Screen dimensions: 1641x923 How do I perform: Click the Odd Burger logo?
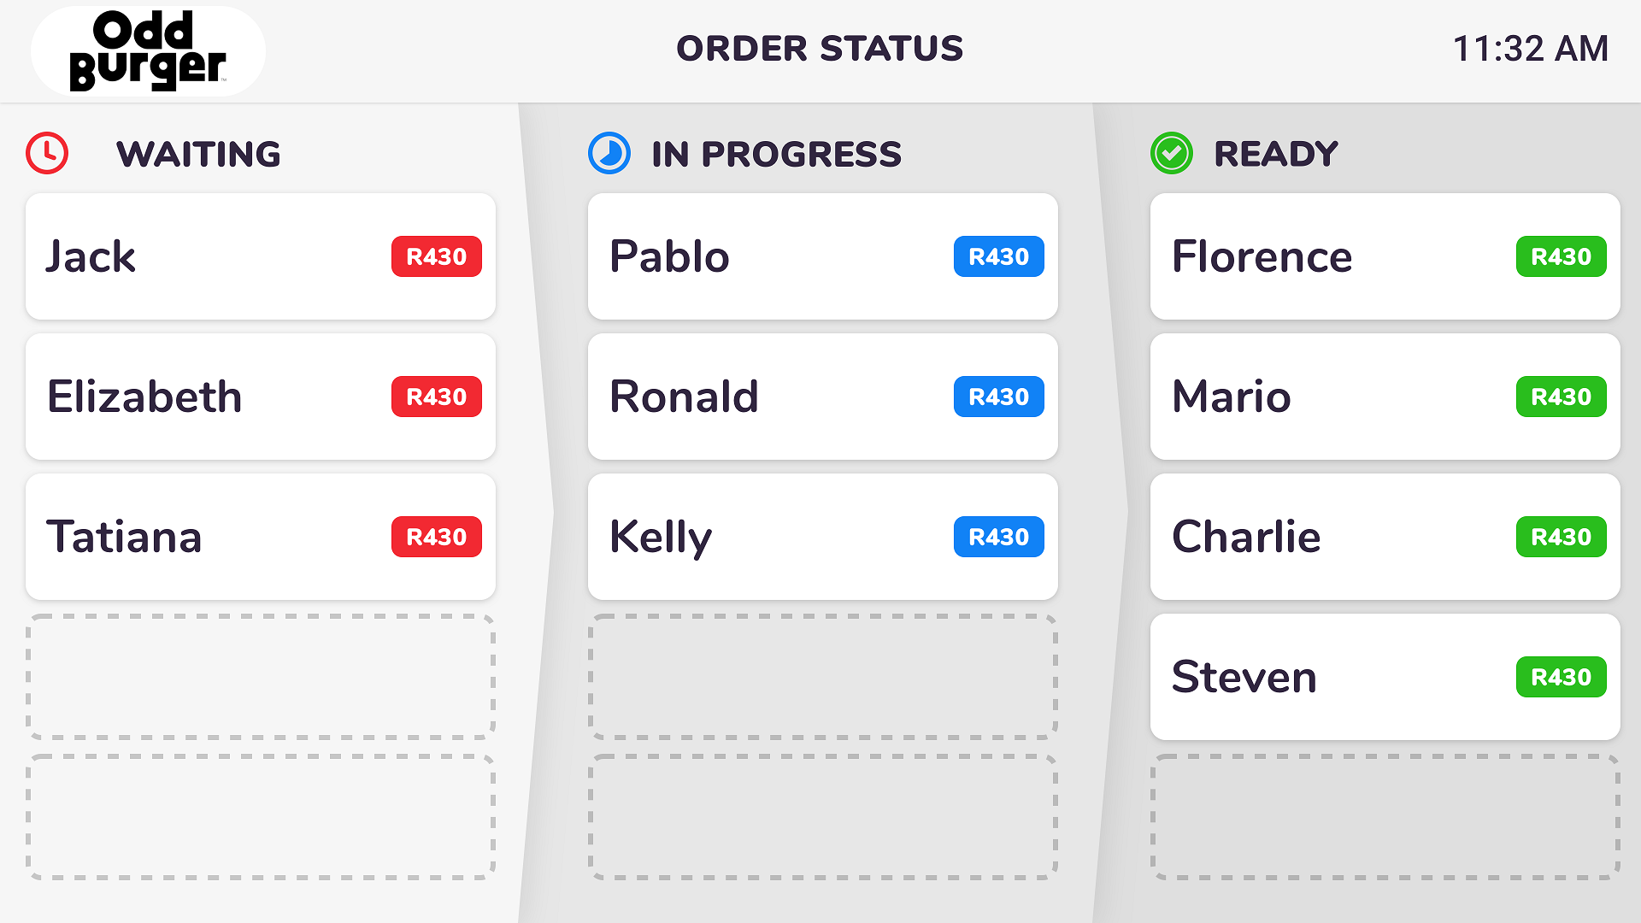(x=147, y=50)
